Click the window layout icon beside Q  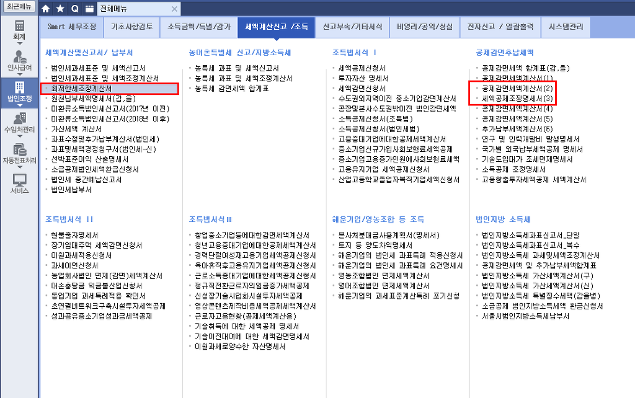[x=89, y=9]
